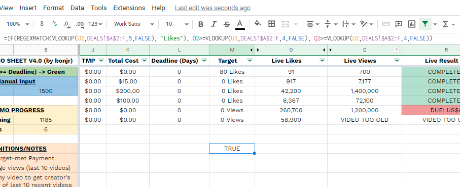The height and width of the screenshot is (187, 460).
Task: Toggle italic formatting
Action: click(x=214, y=24)
